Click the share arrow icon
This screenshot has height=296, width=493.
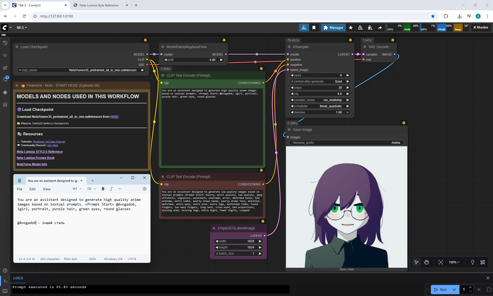point(380,28)
